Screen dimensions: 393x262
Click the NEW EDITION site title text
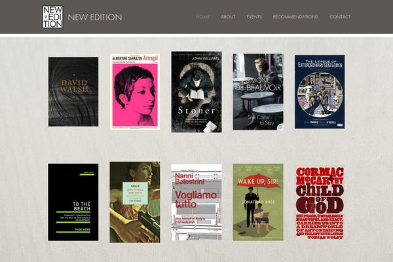95,17
